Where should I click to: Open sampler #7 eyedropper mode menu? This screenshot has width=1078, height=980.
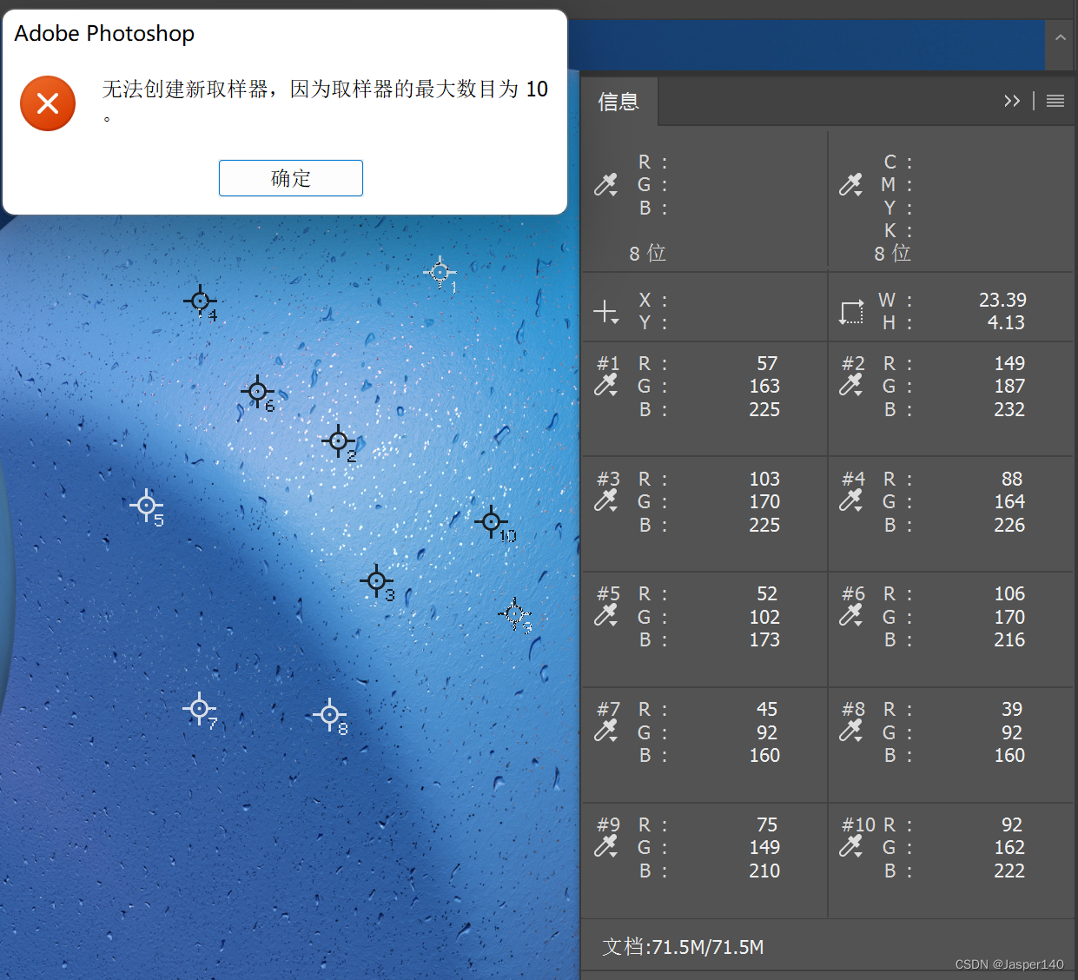click(606, 731)
